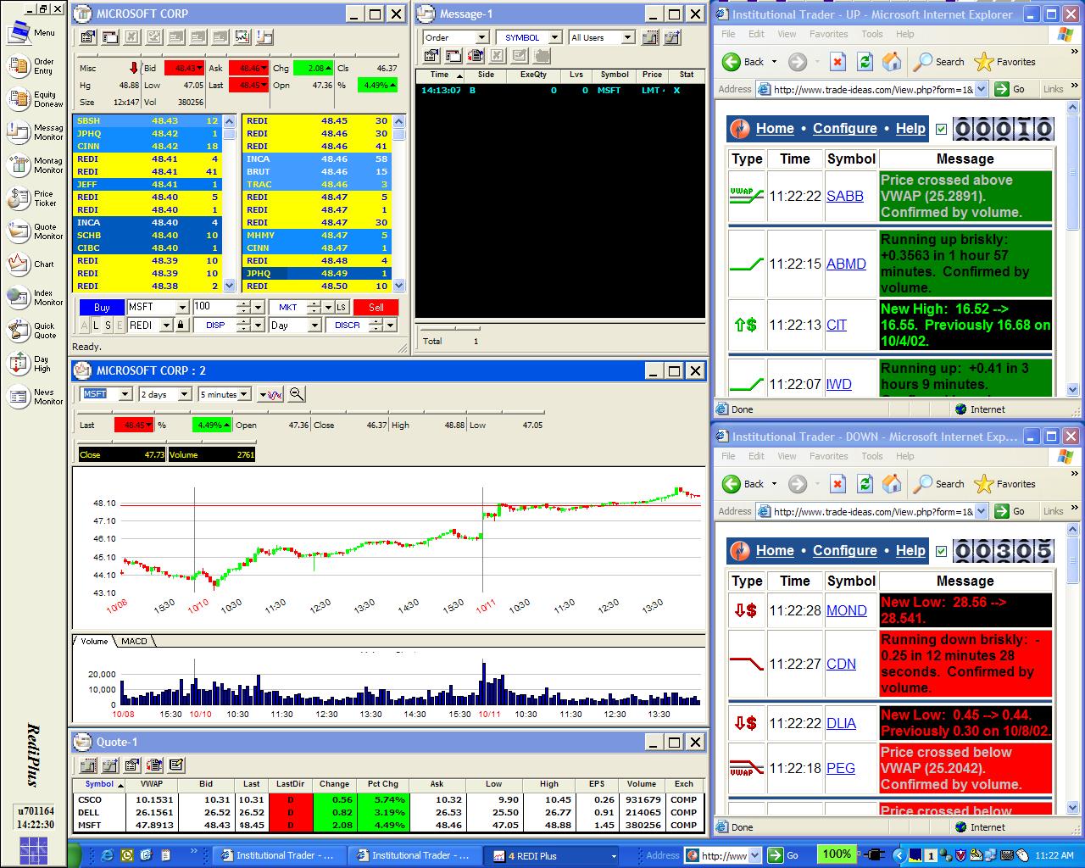Viewport: 1085px width, 868px height.
Task: Toggle the checkbox beside Help in UP window
Action: coord(941,129)
